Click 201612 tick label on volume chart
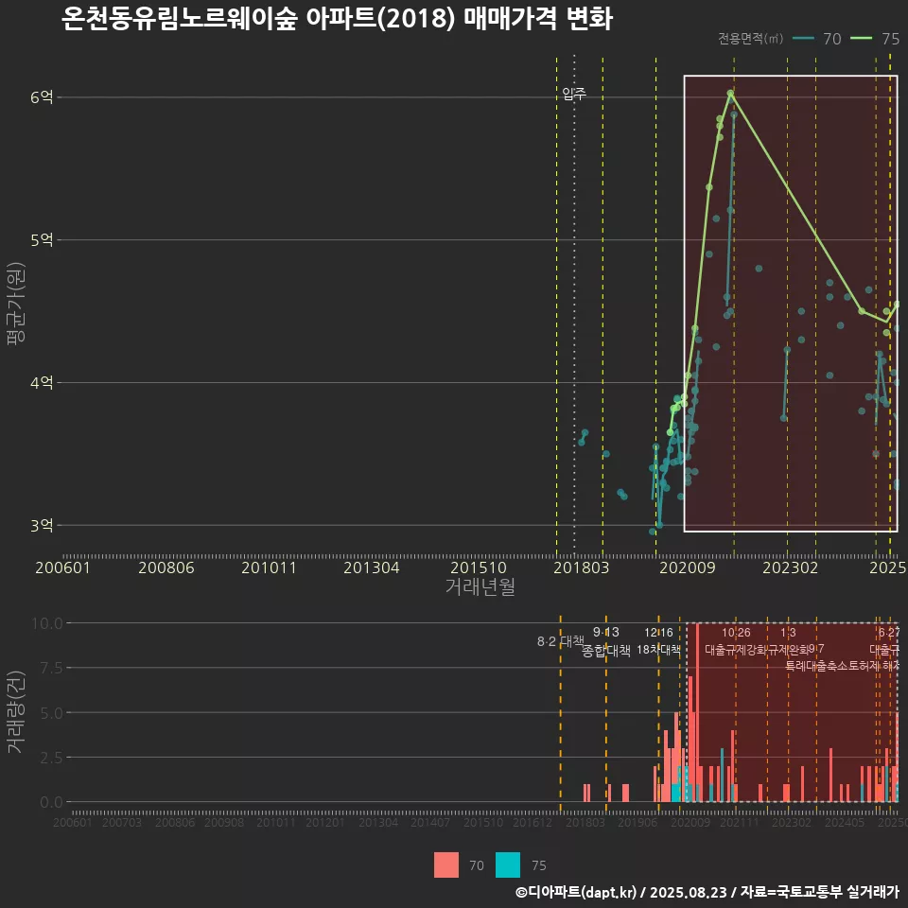 pos(533,822)
